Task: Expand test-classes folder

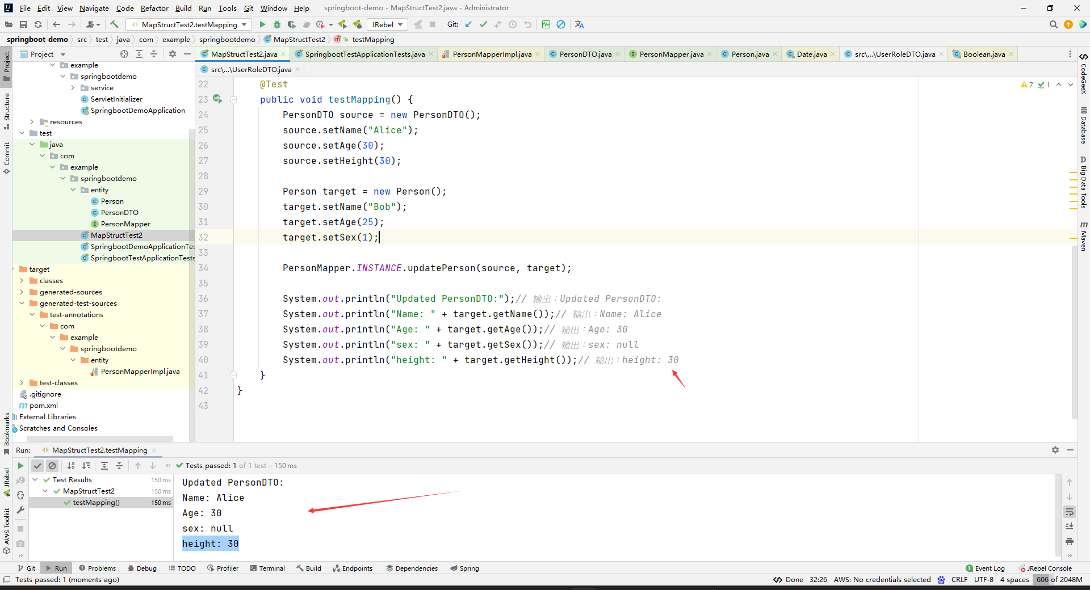Action: (x=22, y=383)
